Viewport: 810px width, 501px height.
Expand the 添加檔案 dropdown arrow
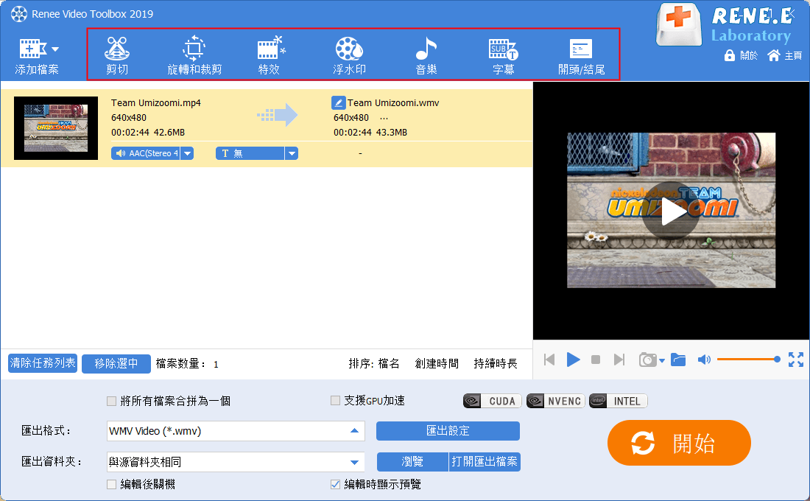click(x=55, y=49)
